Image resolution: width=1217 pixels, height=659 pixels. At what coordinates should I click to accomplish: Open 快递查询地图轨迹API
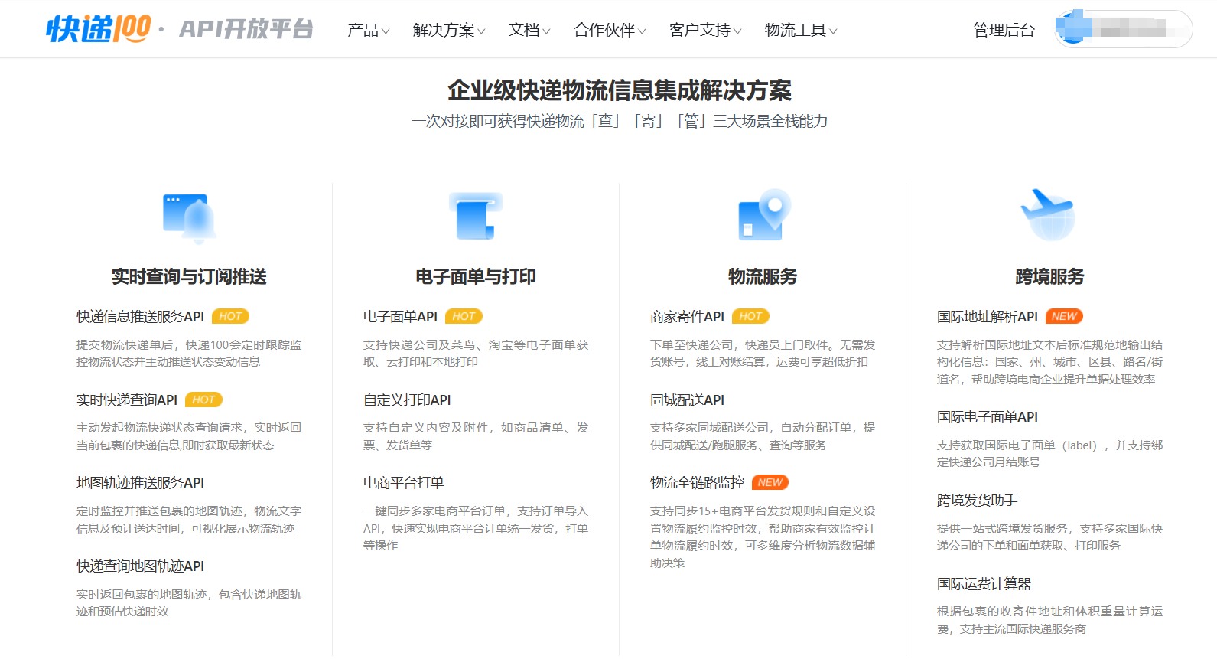[x=140, y=566]
